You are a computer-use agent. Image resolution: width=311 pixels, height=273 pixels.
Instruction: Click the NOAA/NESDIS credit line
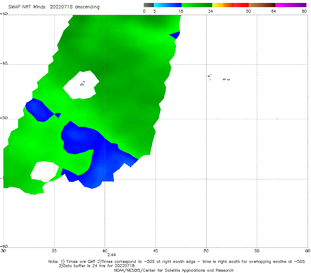tap(174, 270)
